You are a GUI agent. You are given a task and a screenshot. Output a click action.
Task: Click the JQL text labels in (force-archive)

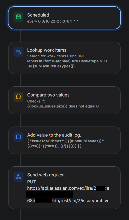click(49, 61)
